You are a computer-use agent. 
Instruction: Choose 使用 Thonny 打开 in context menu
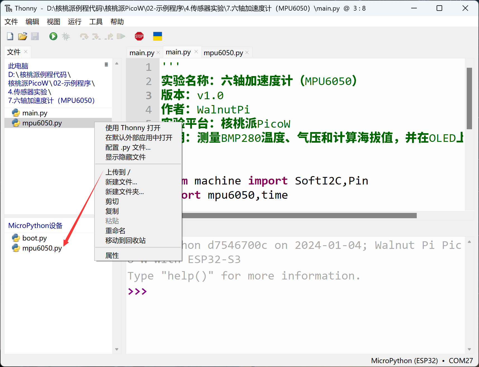(133, 128)
